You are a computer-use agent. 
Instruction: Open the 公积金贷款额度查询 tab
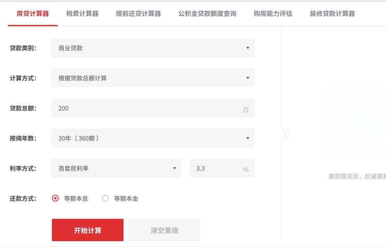point(207,14)
